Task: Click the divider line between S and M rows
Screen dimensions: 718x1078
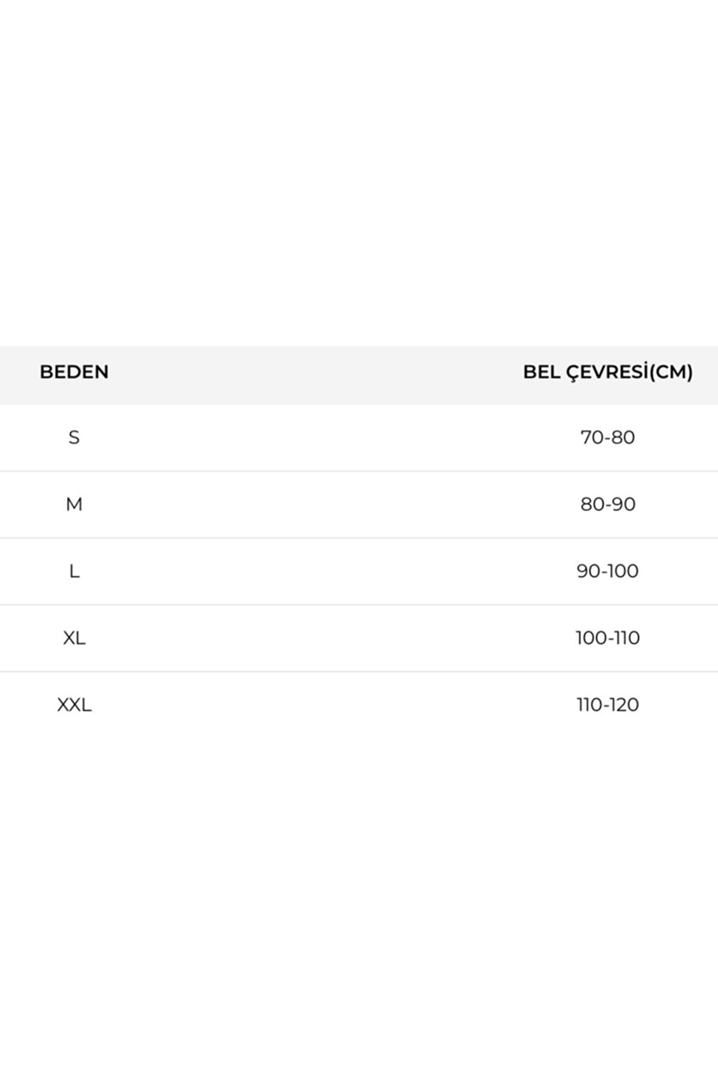Action: pyautogui.click(x=359, y=471)
